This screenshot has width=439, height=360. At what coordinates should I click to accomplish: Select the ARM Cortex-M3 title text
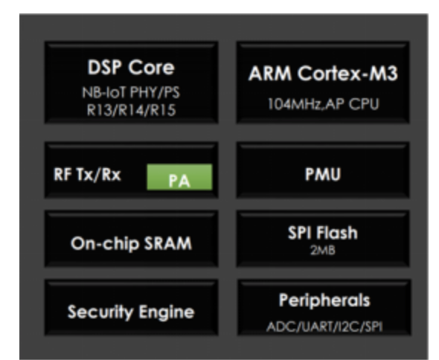tap(323, 74)
